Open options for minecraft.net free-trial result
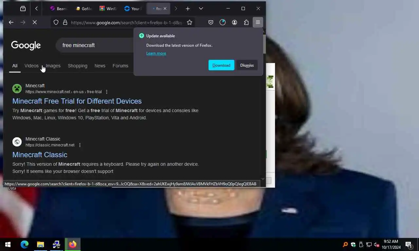Screen dimensions: 419x251 (x=106, y=92)
